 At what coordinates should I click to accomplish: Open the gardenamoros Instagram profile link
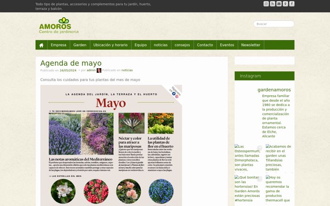[x=274, y=90]
